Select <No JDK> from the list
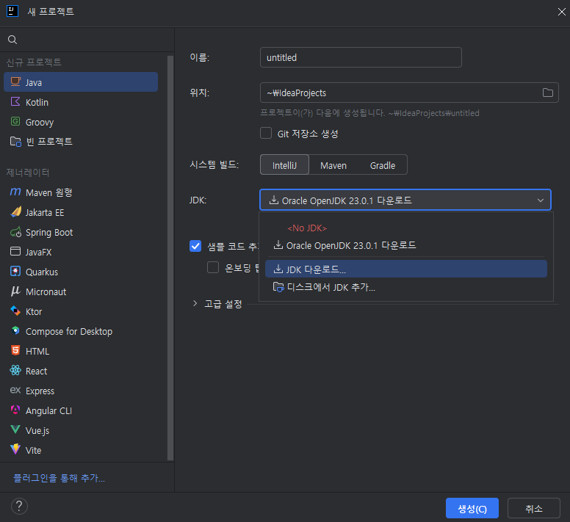 [307, 228]
